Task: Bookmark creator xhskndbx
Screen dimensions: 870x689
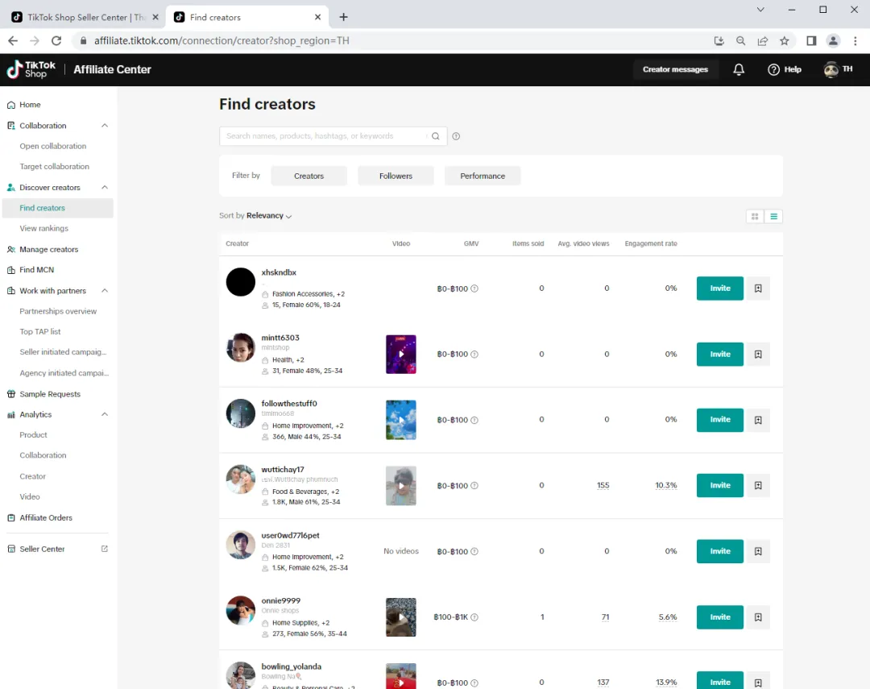Action: coord(758,288)
